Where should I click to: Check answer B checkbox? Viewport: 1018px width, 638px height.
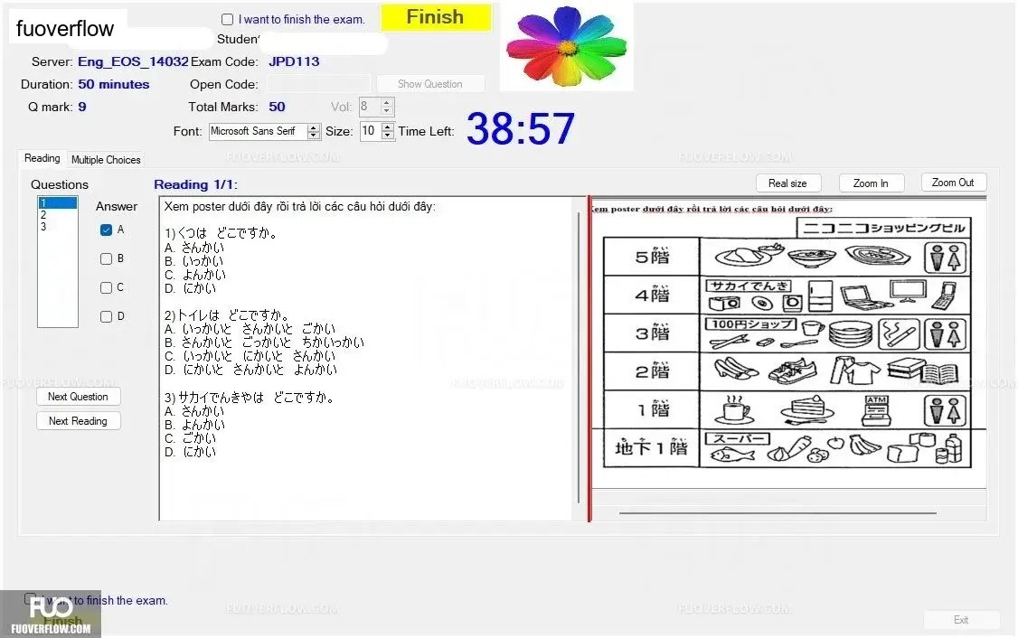click(x=107, y=259)
